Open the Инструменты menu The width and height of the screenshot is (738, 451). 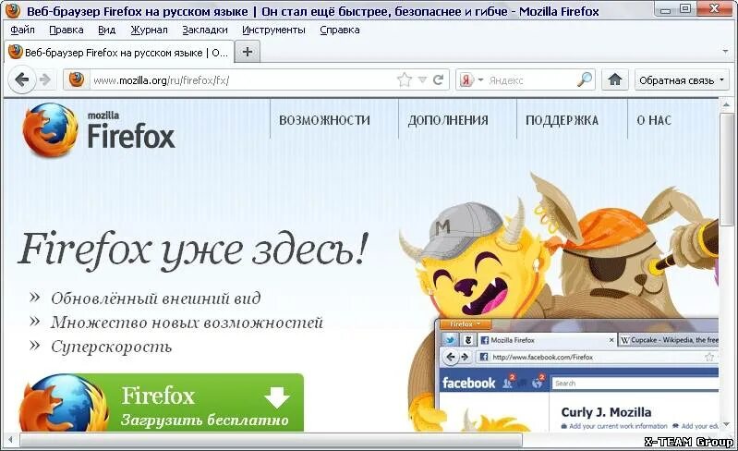[273, 30]
